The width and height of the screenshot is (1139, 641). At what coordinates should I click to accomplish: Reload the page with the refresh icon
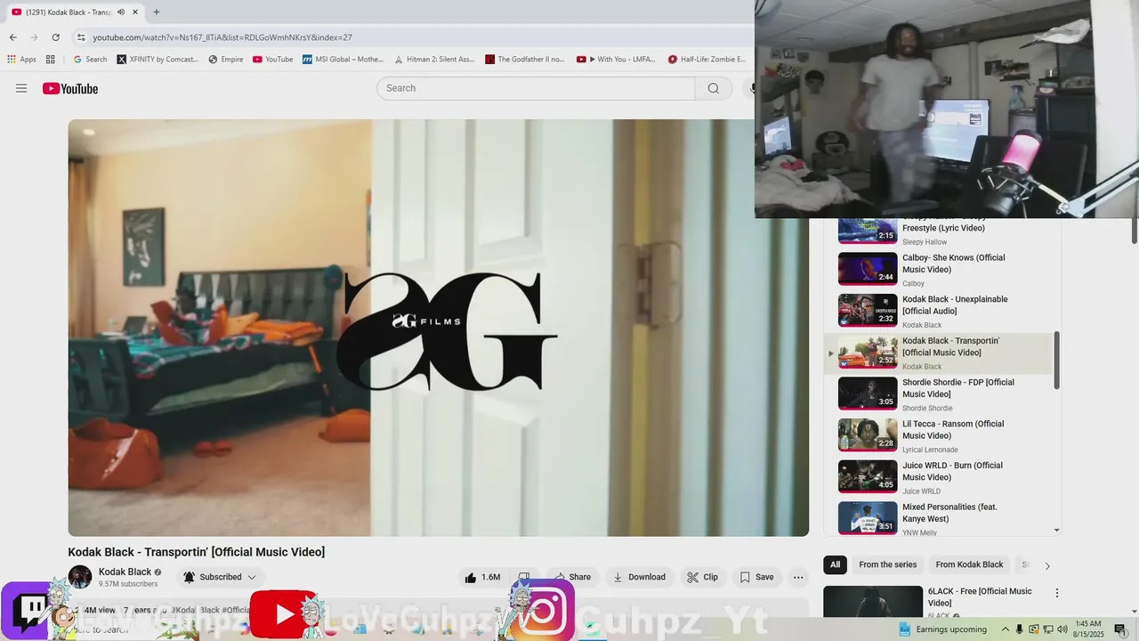[55, 37]
